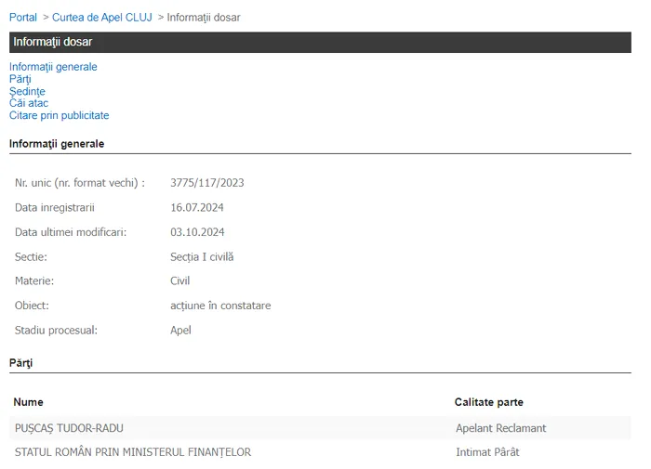Open Citare prin publicitate link
This screenshot has height=469, width=651.
(x=59, y=115)
